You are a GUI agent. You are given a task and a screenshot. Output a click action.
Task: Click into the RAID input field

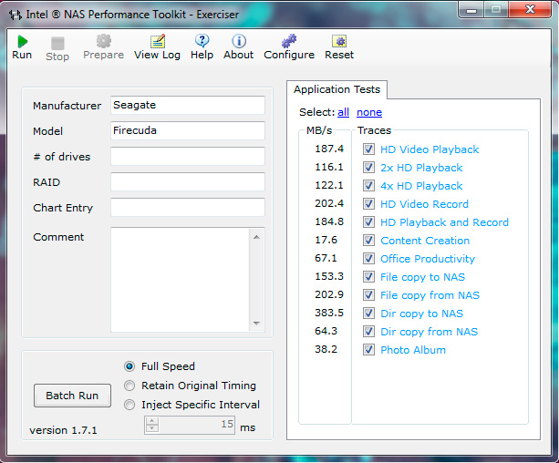tap(187, 182)
